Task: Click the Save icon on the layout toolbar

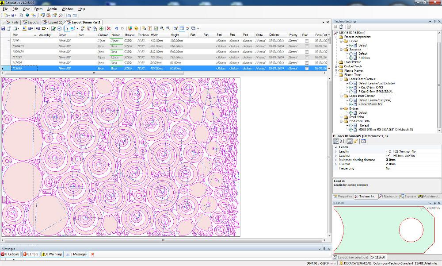Action: tap(4, 27)
